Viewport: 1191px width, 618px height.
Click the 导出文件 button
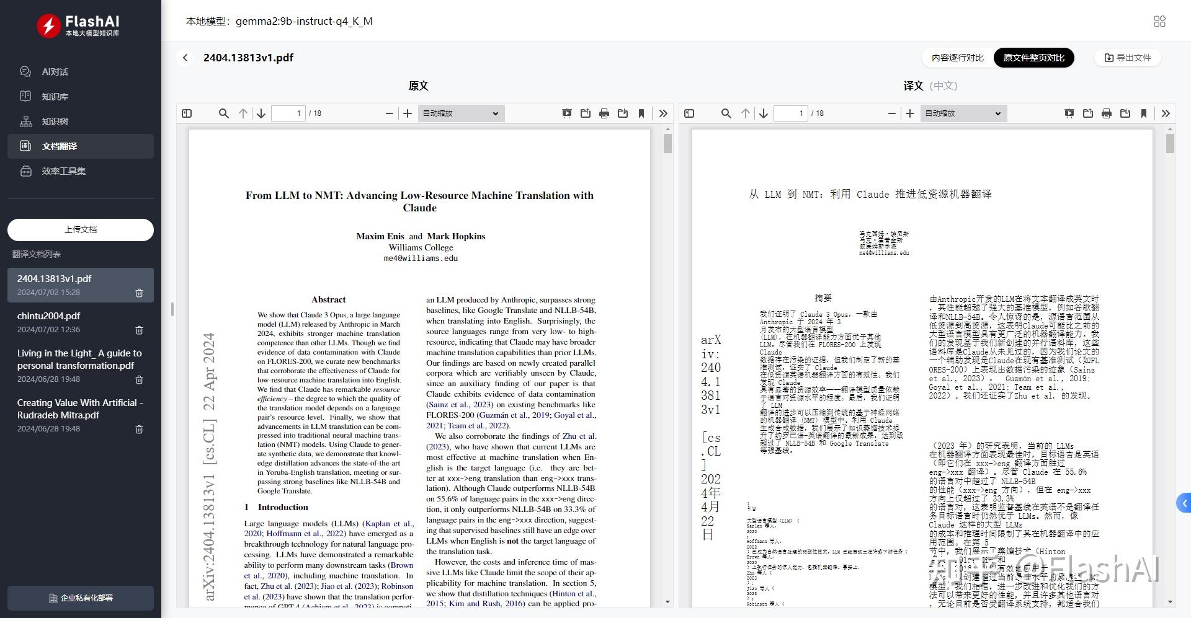(1128, 58)
